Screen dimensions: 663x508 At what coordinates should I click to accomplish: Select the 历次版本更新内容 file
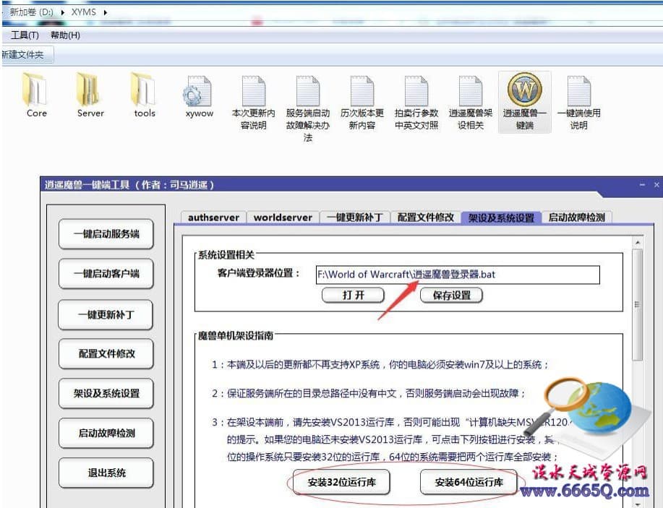pos(362,102)
